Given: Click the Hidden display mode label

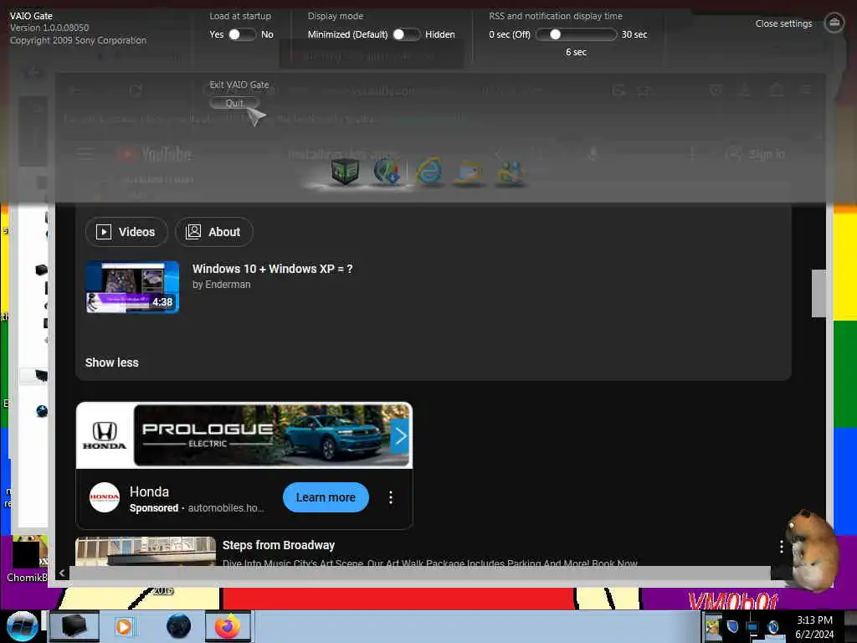Looking at the screenshot, I should point(440,34).
